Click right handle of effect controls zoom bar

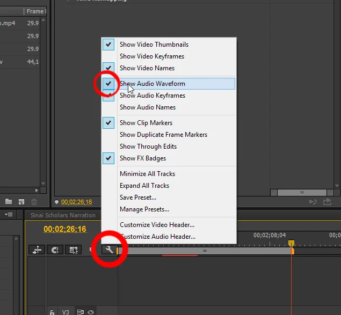pos(330,193)
